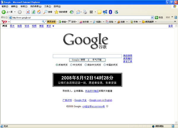The image size is (178, 128).
Task: Open the 关注汶川地区 link
Action: pos(92,91)
